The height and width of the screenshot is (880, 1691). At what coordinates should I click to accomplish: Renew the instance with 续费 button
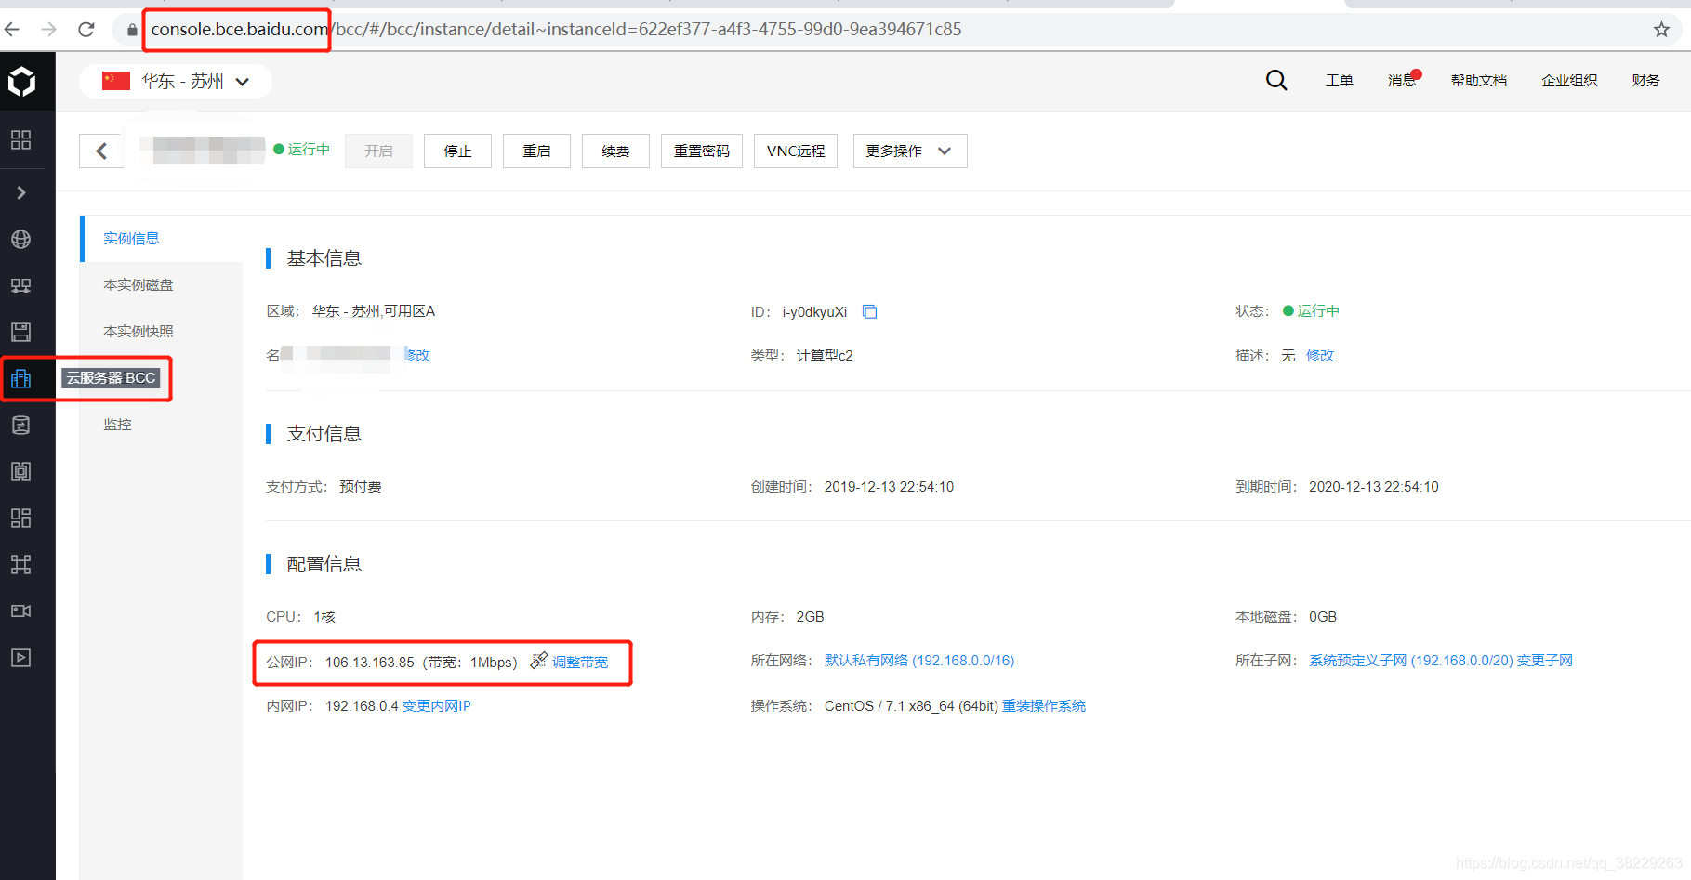click(x=615, y=151)
